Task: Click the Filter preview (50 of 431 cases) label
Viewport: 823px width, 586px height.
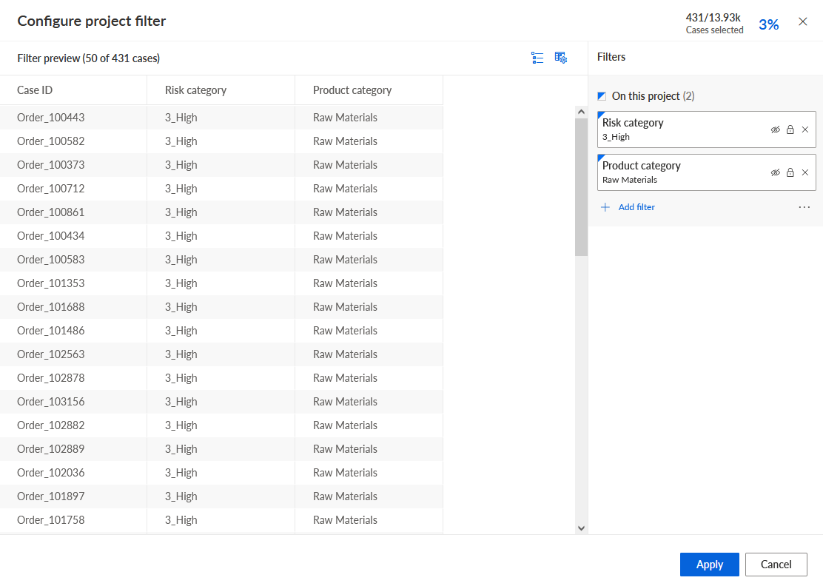Action: coord(89,58)
